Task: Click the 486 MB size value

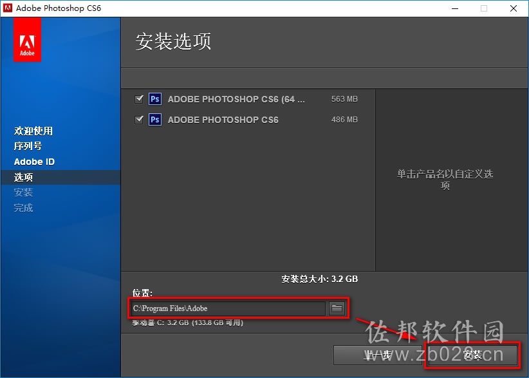Action: 344,120
